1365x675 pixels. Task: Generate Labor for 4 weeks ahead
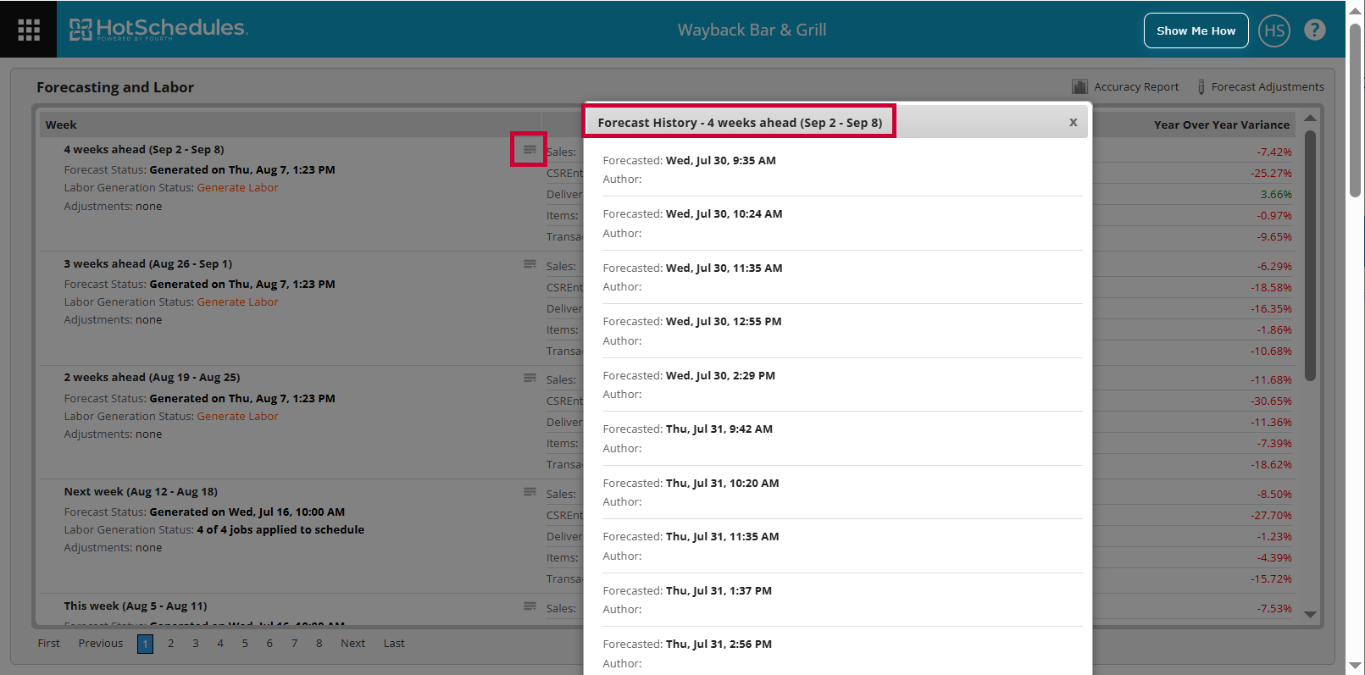tap(237, 188)
